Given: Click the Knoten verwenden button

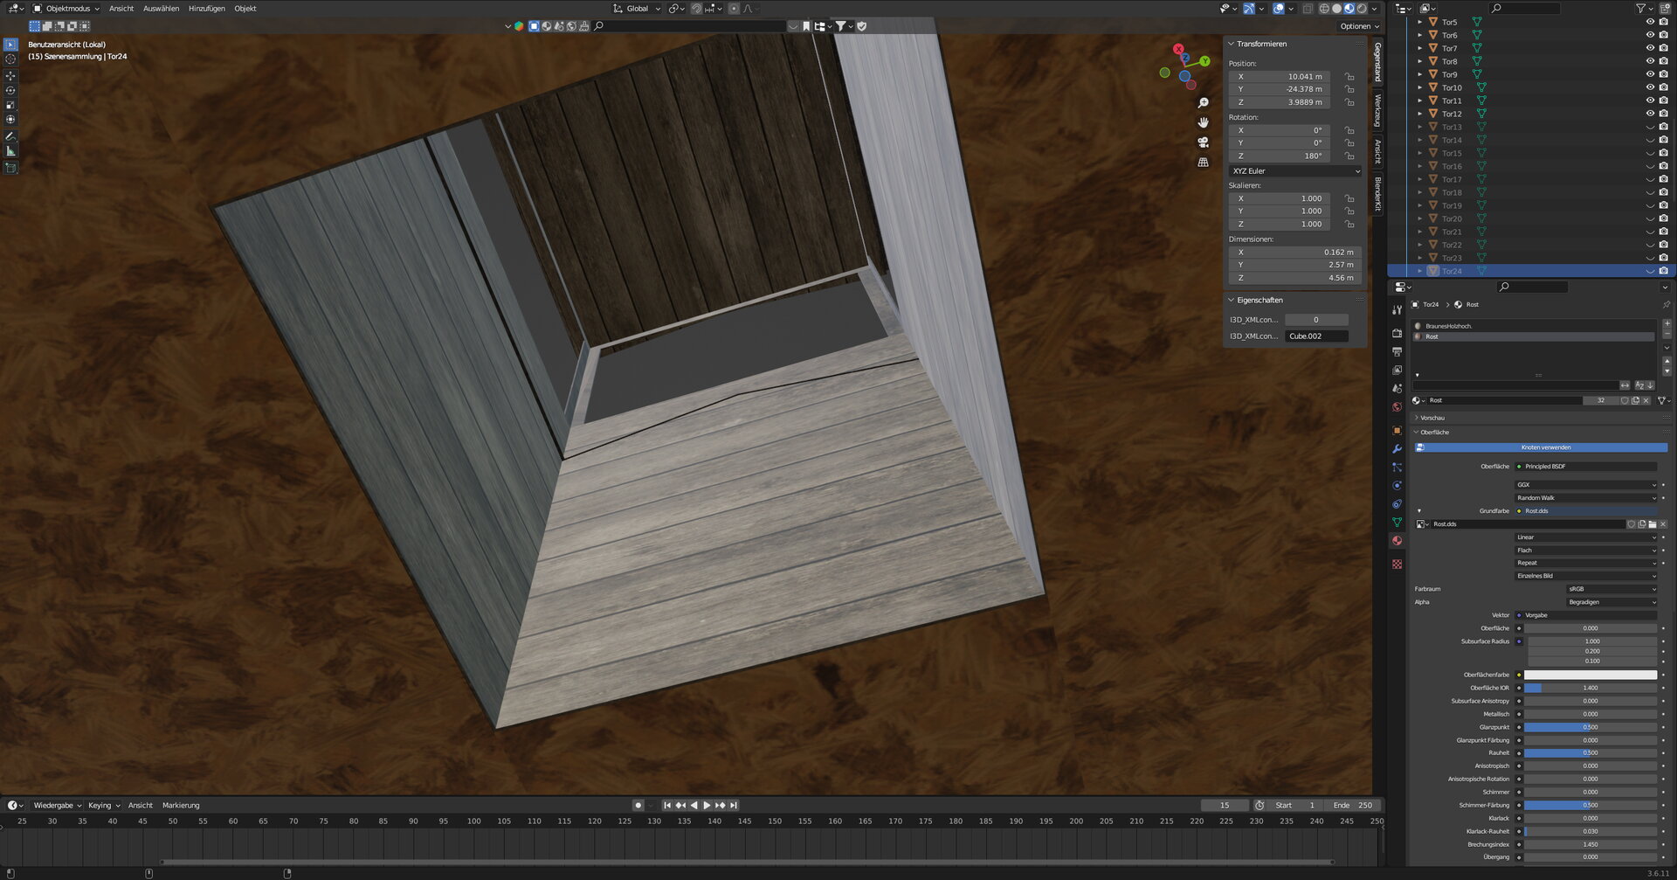Looking at the screenshot, I should click(1545, 447).
